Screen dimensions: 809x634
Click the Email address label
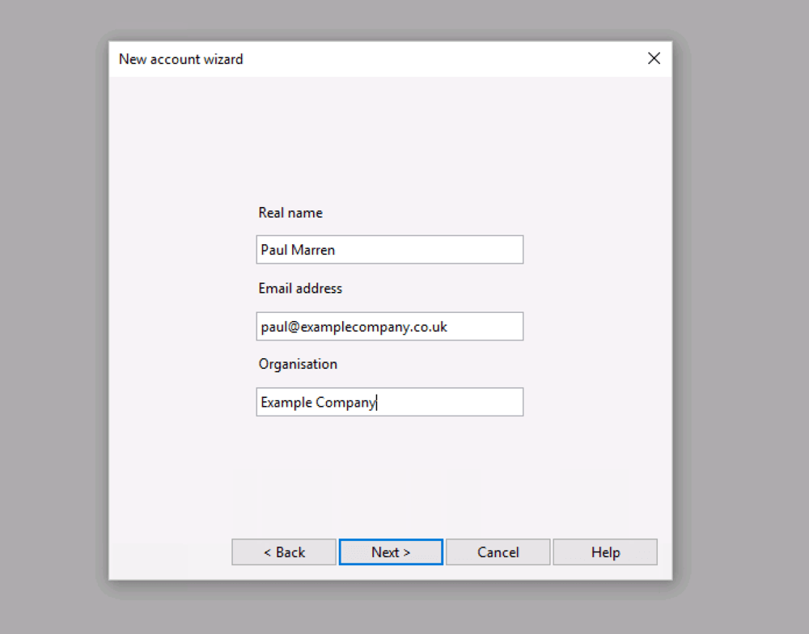click(x=300, y=289)
